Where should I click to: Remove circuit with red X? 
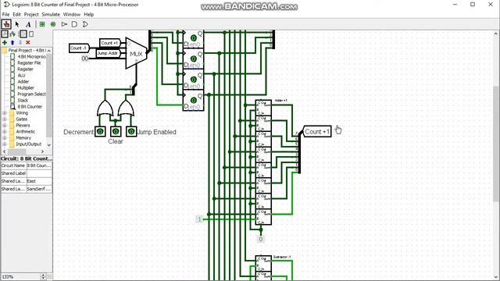click(28, 42)
